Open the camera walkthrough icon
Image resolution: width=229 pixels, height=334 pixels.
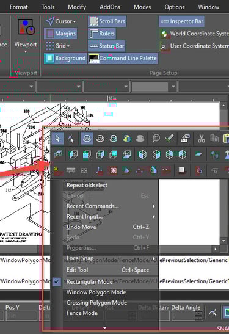point(185,139)
